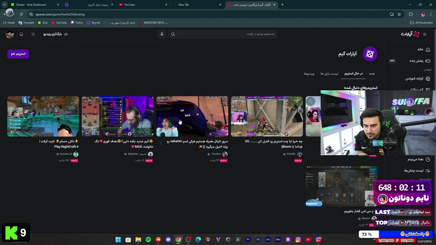Click the Aparat Game purple logo

pos(370,54)
